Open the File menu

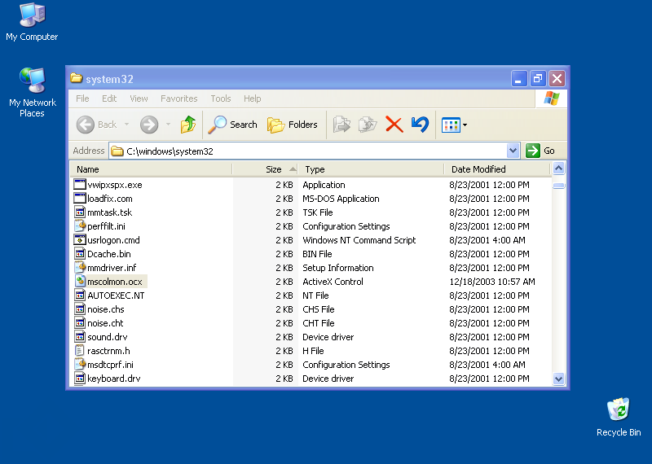click(82, 98)
